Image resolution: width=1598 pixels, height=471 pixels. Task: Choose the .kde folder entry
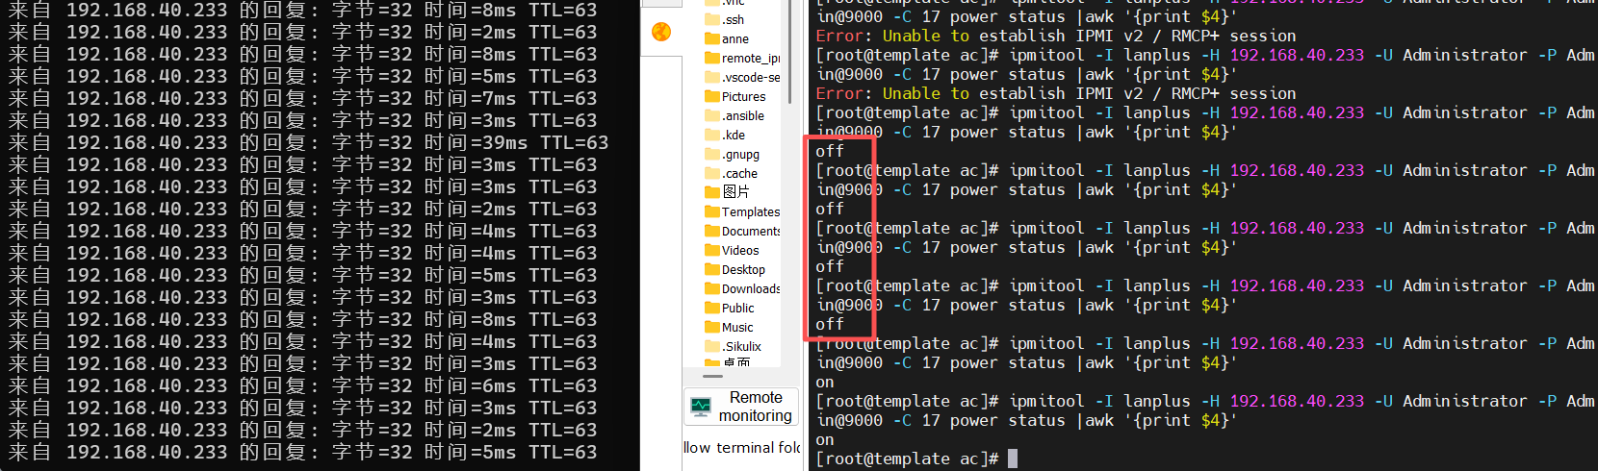click(x=735, y=135)
